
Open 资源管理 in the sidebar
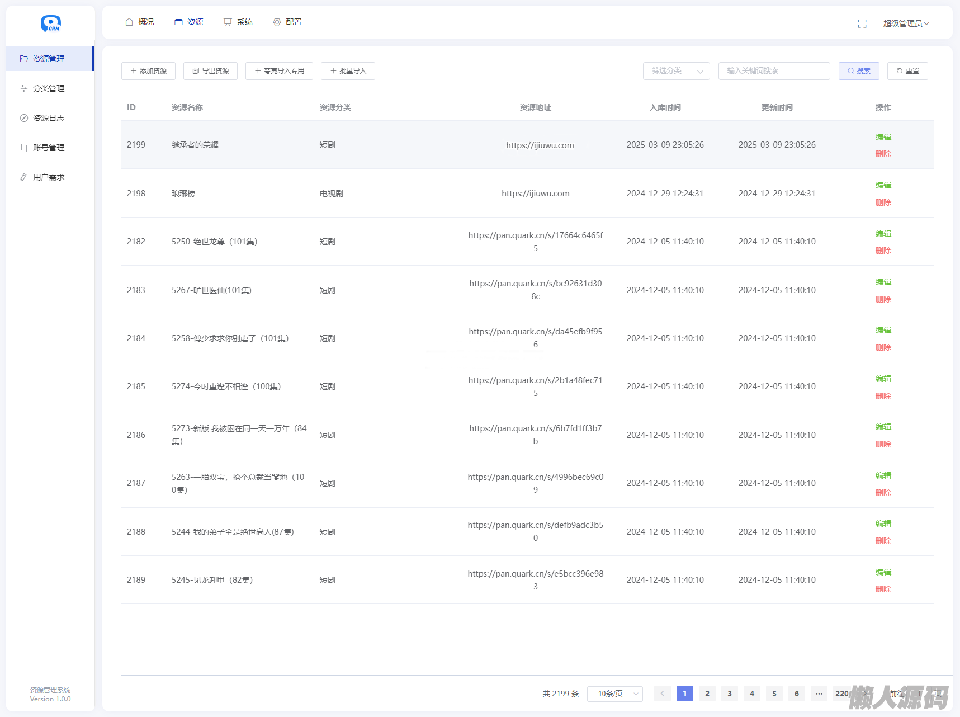[49, 59]
